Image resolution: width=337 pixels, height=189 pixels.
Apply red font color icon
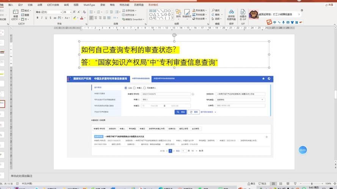pos(82,18)
